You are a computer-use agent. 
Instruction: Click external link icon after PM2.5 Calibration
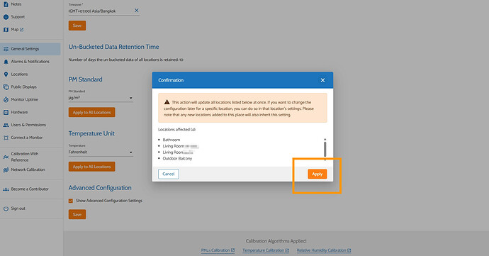[232, 250]
